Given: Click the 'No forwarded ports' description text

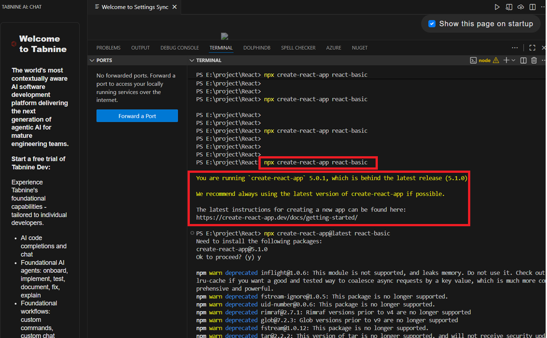Looking at the screenshot, I should point(136,88).
